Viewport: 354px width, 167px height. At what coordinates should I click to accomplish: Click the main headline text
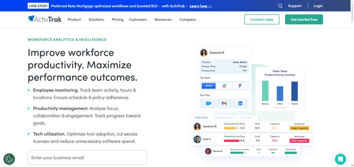[x=82, y=65]
